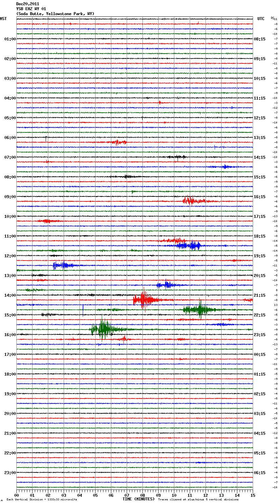Select the 11:00 MST time label
Viewport: 279px width, 504px height.
click(10, 236)
